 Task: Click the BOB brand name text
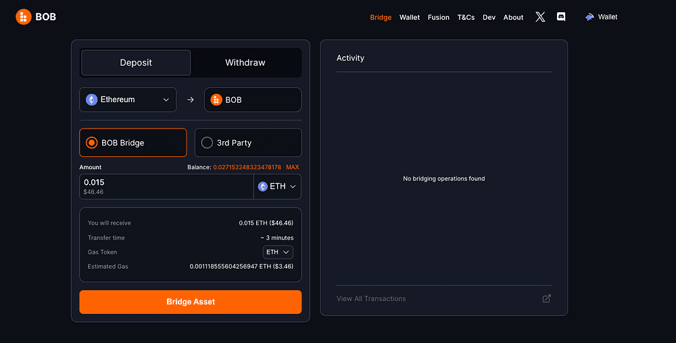click(46, 17)
